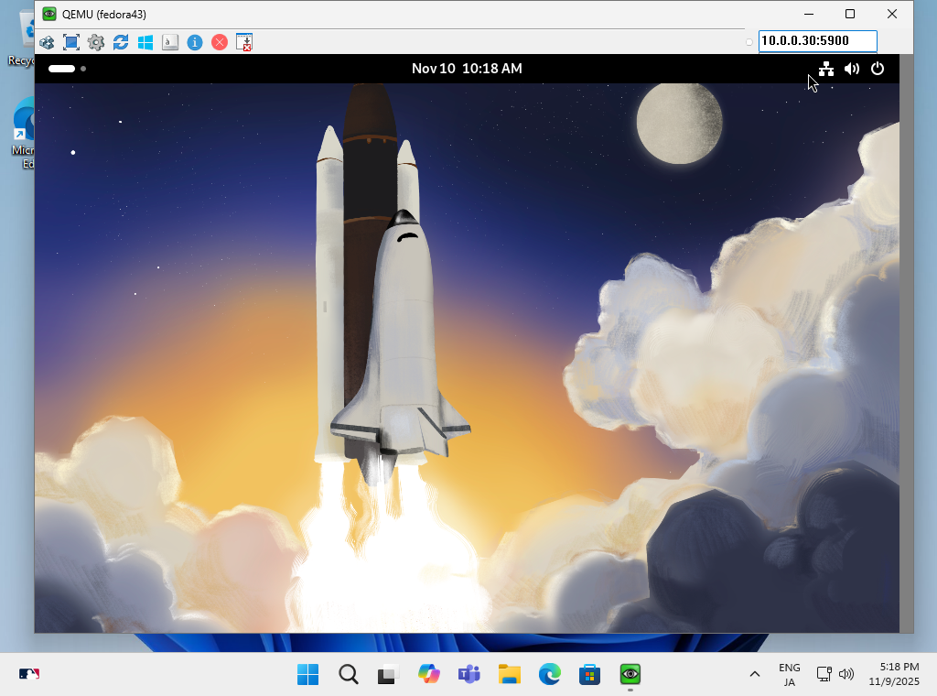Open GNOME Activities overview pill
The height and width of the screenshot is (696, 937).
tap(62, 69)
